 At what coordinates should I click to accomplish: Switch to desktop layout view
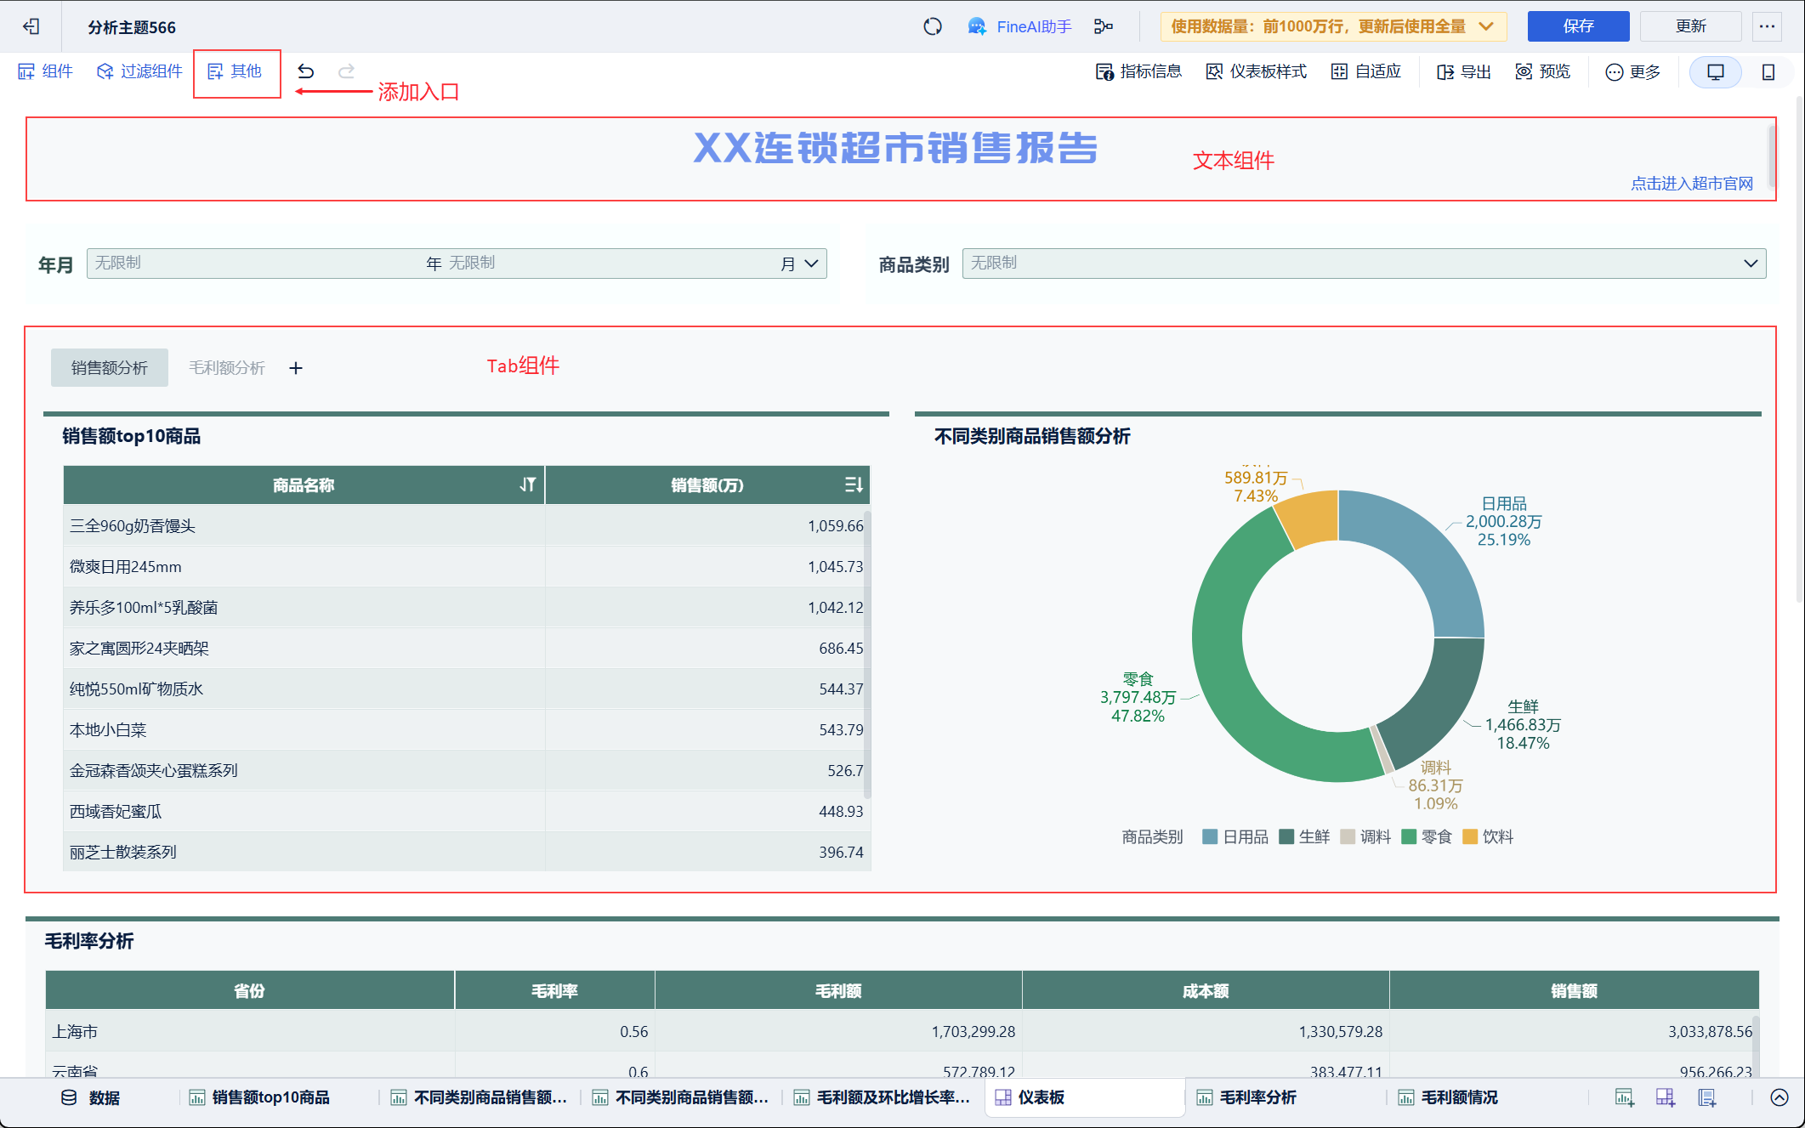coord(1716,72)
